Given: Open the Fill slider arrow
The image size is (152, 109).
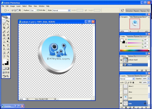Looking at the screenshot, I should 148,82.
